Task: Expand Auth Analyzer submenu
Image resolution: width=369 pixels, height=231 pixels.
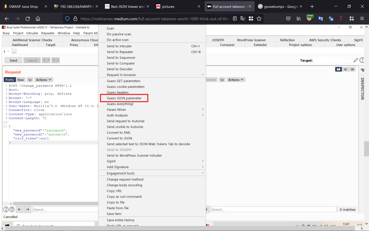Action: (152, 115)
